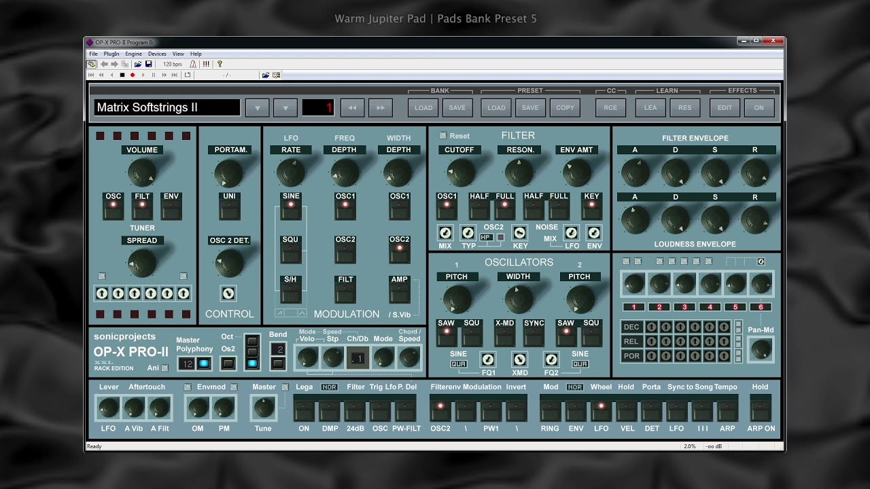The width and height of the screenshot is (870, 489).
Task: Toggle the SINE LFO waveform switch
Action: [x=291, y=206]
